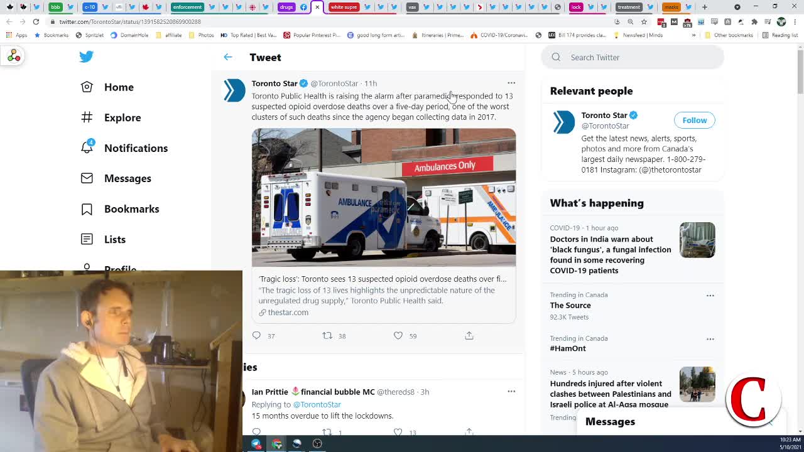This screenshot has width=804, height=452.
Task: Retweet the Toronto Star tweet
Action: pos(327,336)
